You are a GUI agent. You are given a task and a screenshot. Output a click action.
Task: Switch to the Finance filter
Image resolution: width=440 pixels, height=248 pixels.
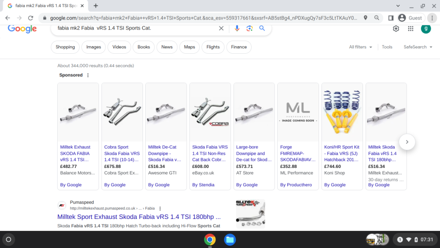click(239, 47)
